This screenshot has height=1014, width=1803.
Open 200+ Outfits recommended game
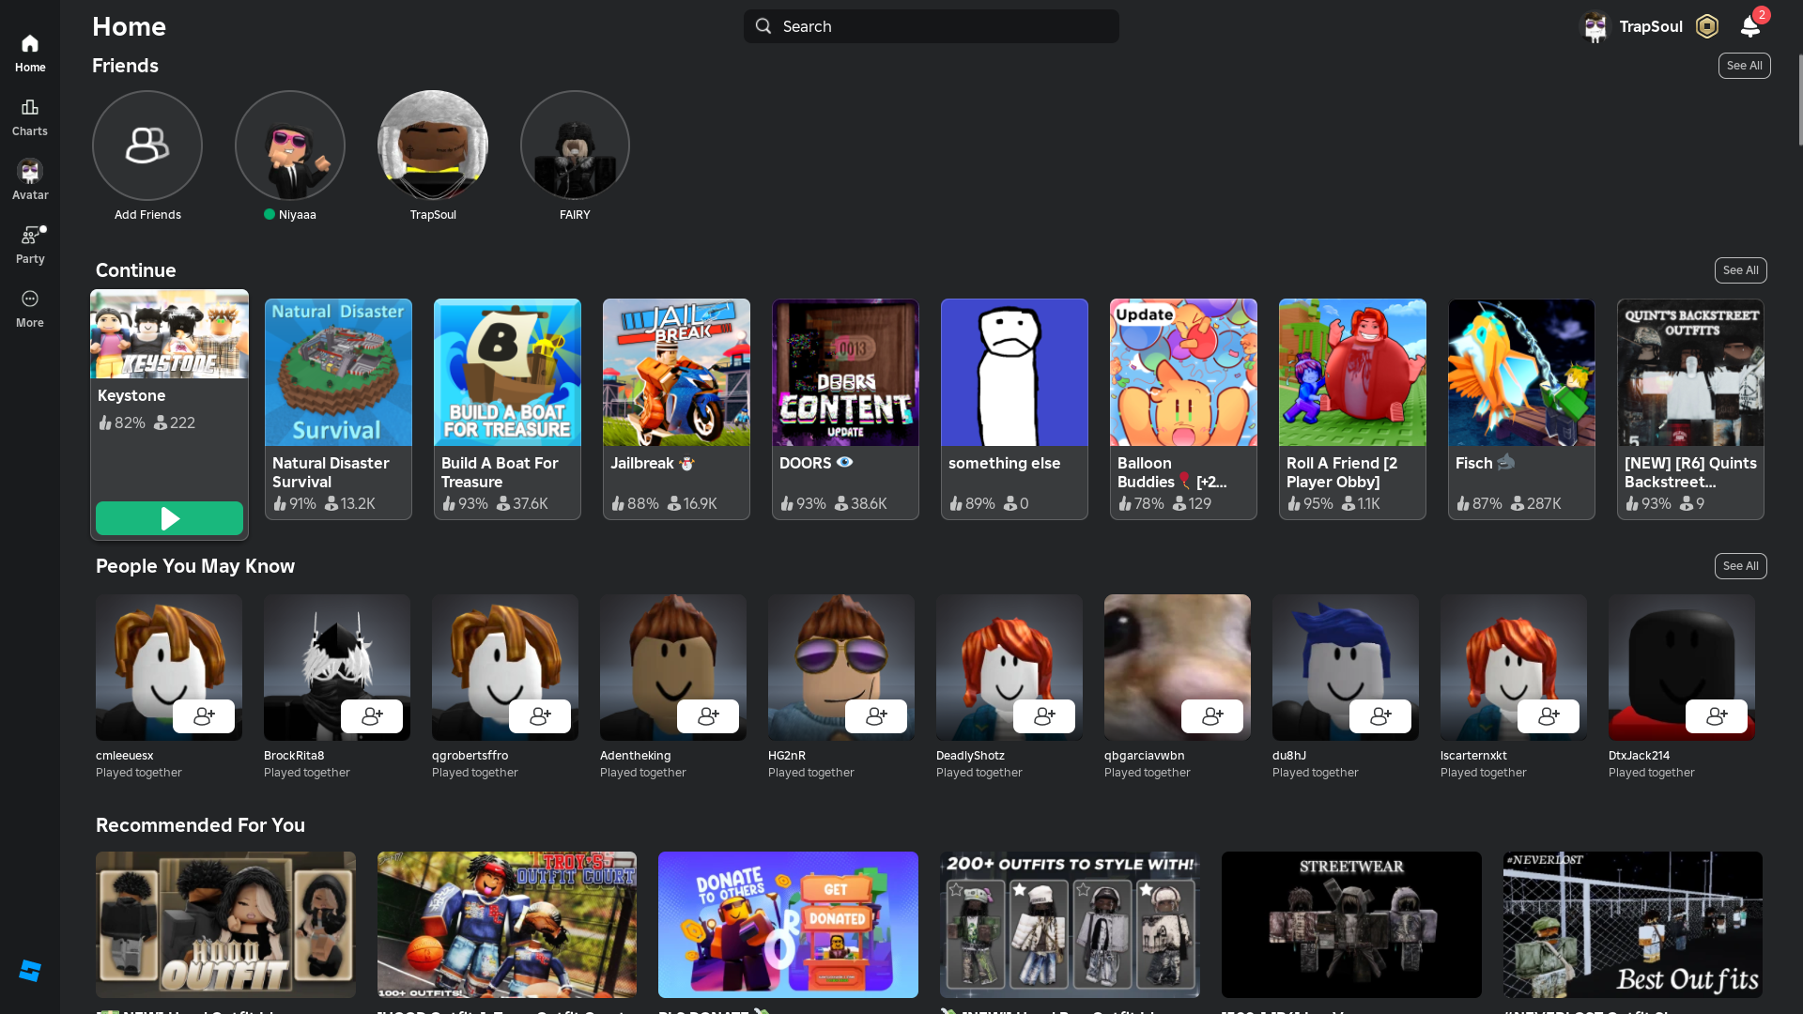1070,925
